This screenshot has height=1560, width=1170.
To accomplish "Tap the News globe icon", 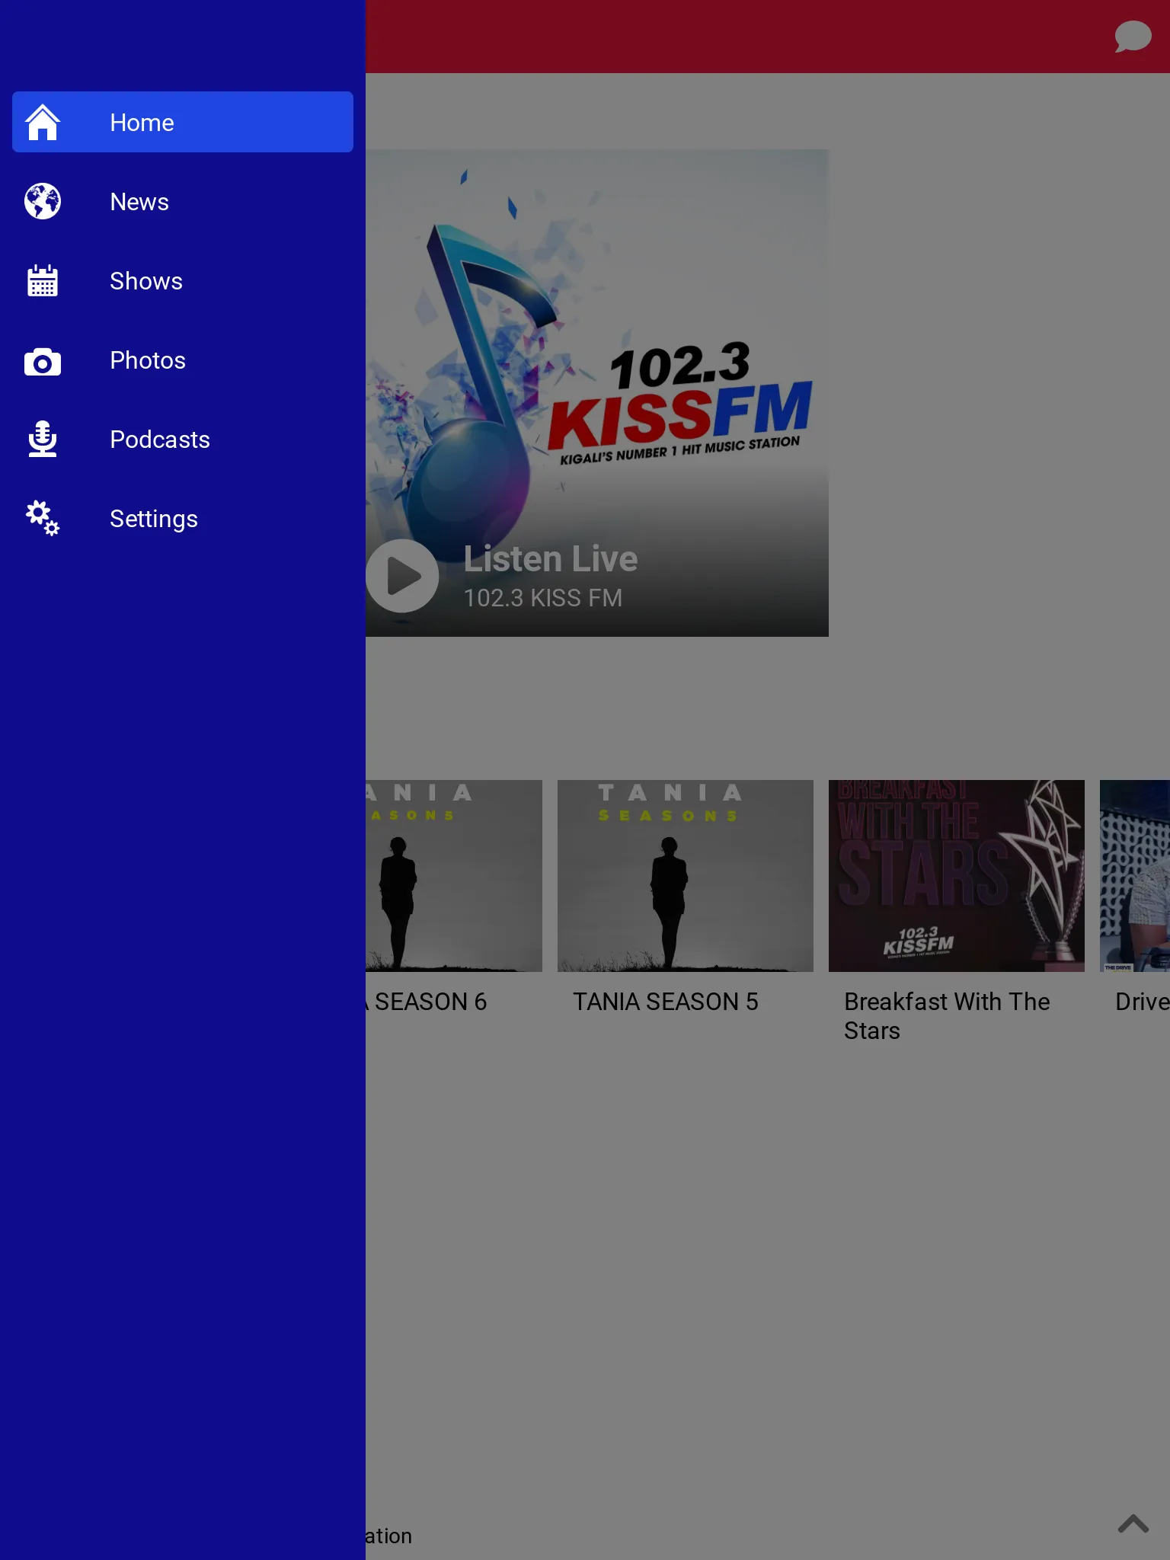I will [x=43, y=201].
